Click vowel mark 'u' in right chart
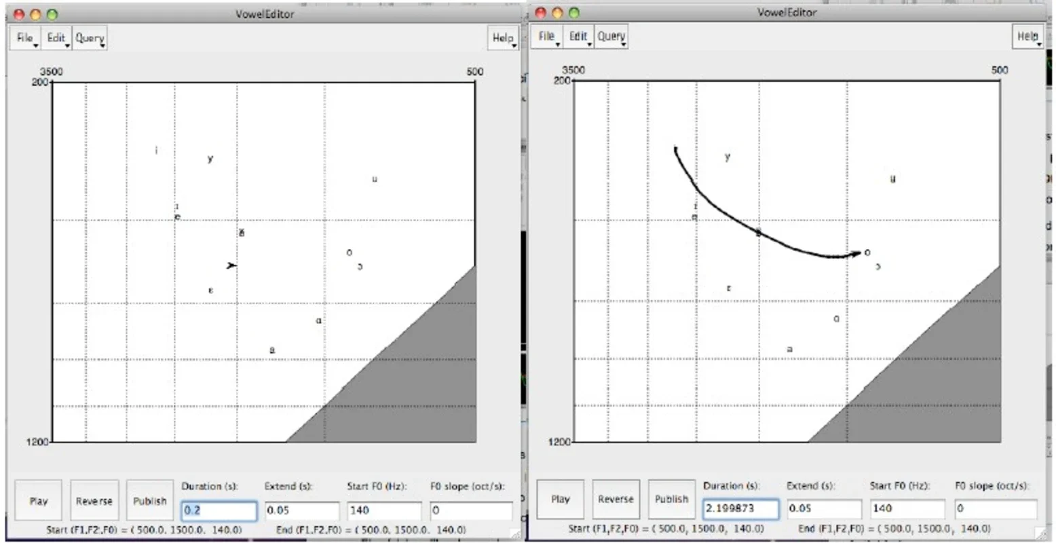 (x=893, y=179)
